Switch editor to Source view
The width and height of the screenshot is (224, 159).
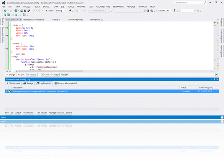click(32, 75)
